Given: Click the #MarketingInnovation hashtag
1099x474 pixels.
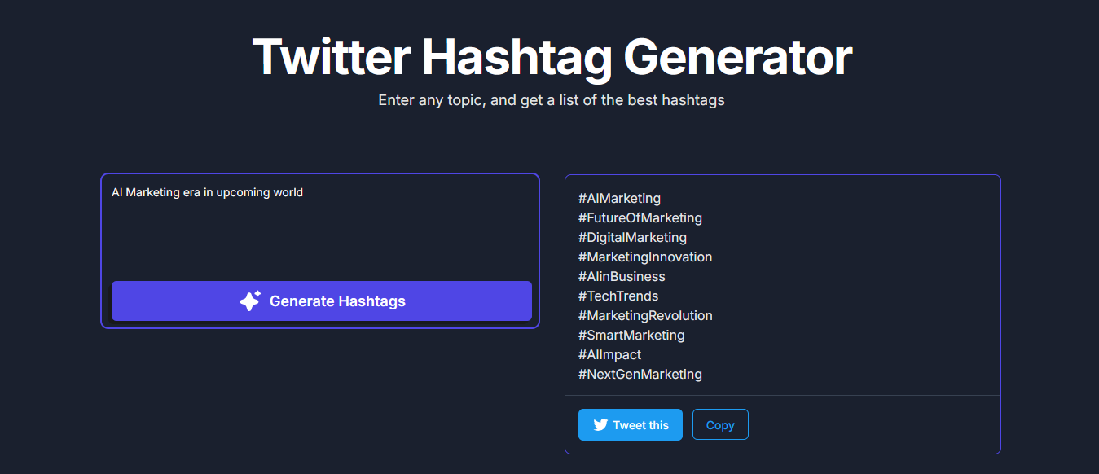Looking at the screenshot, I should pos(645,257).
